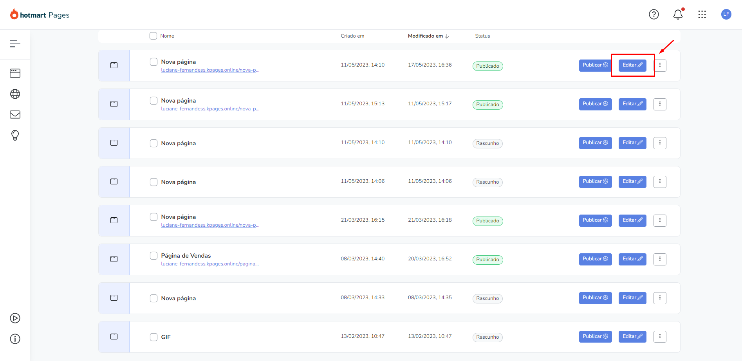Open URL link of page modified 17/05/2023
This screenshot has height=361, width=742.
pyautogui.click(x=210, y=70)
